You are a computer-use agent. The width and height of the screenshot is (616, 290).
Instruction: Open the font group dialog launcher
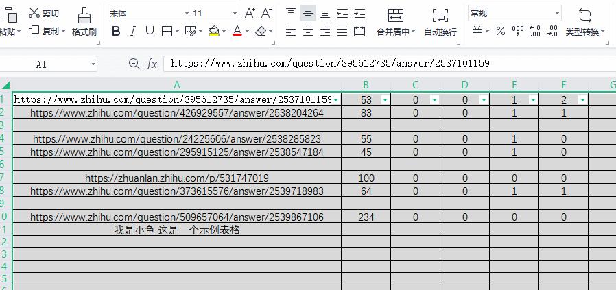pos(274,43)
